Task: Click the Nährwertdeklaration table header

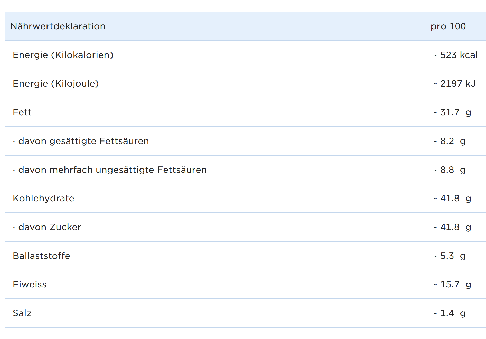Action: click(x=58, y=26)
